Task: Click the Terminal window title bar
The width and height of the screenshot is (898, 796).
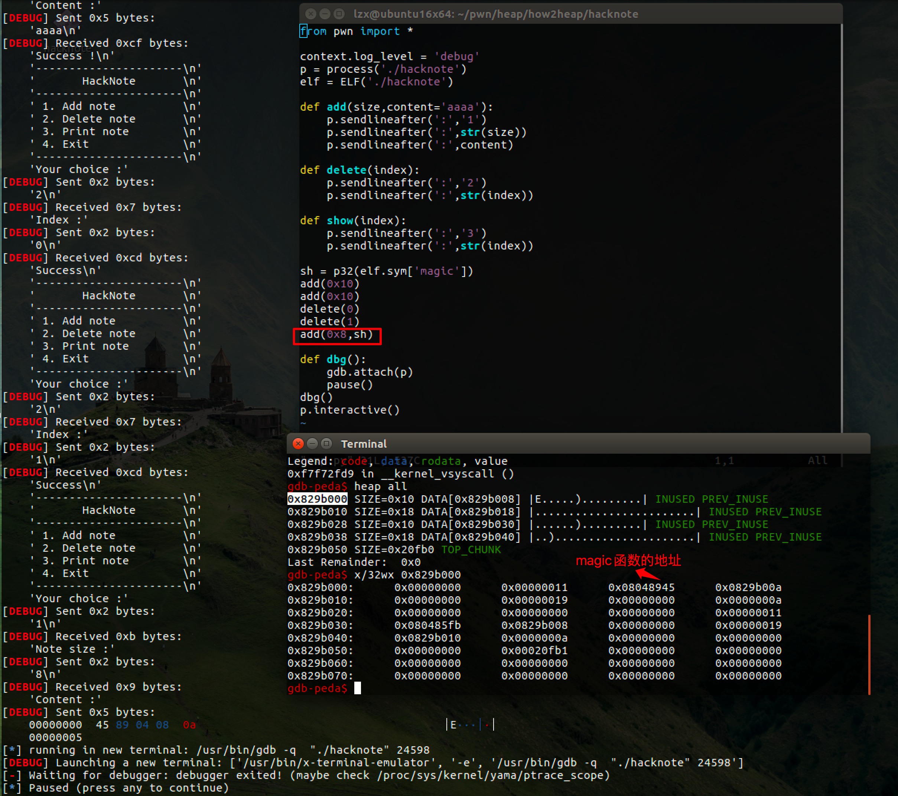Action: click(x=578, y=444)
